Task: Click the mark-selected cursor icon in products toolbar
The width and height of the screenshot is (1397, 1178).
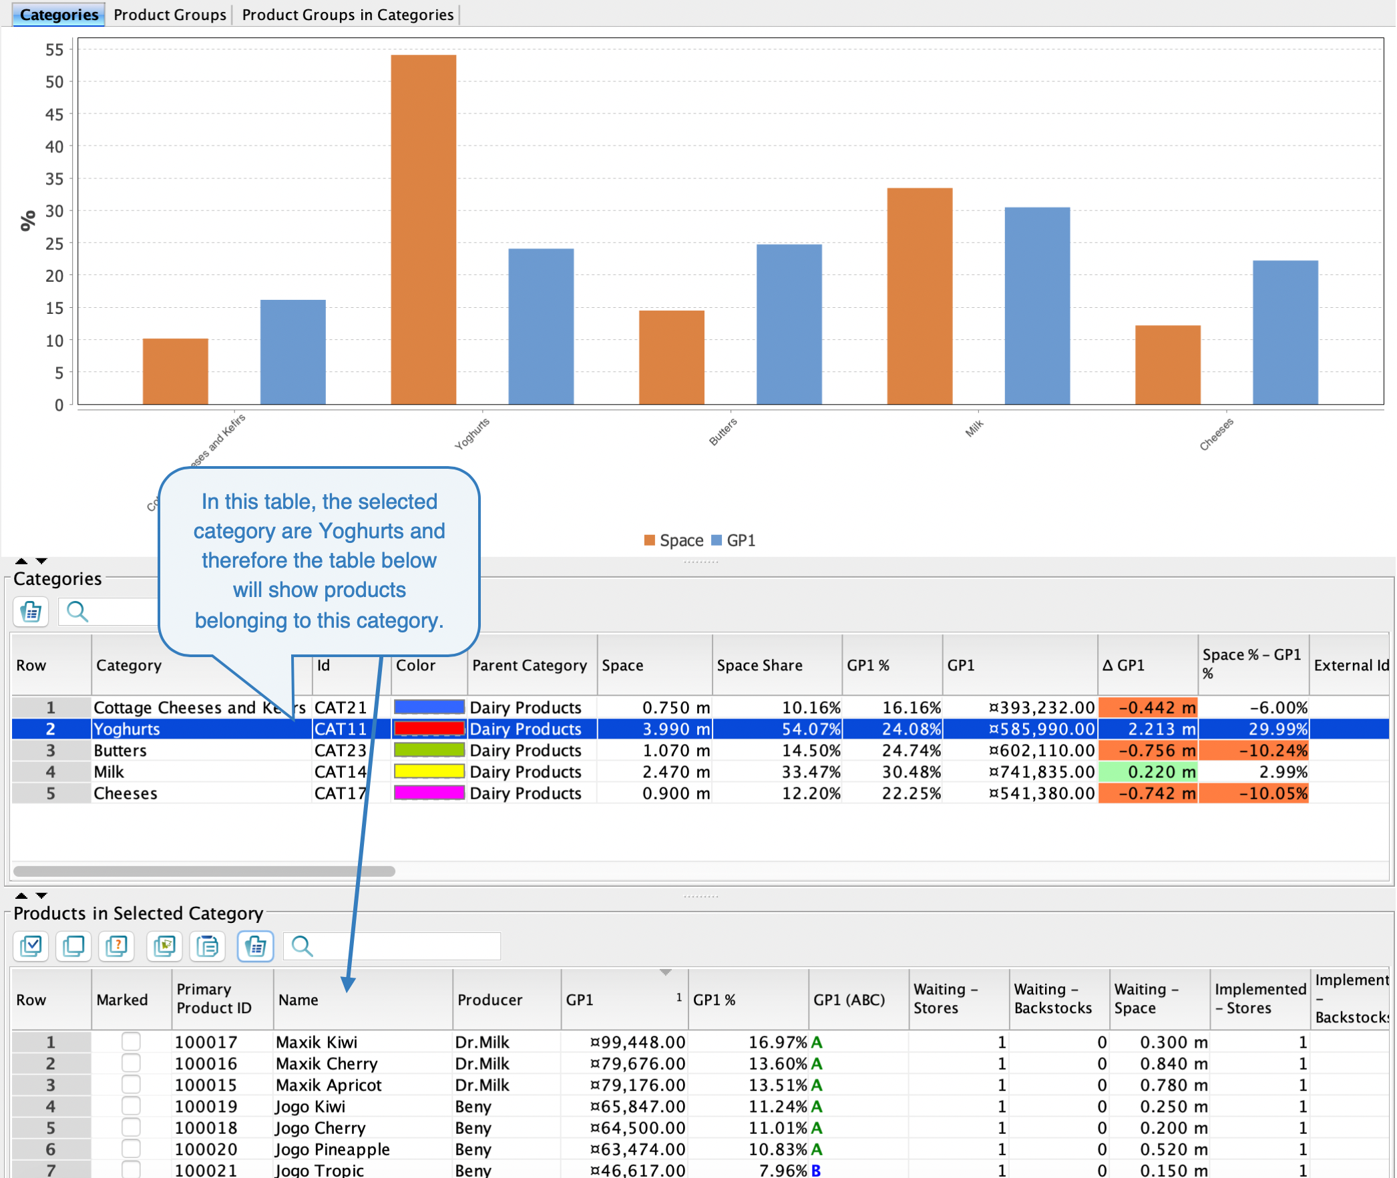Action: [164, 946]
